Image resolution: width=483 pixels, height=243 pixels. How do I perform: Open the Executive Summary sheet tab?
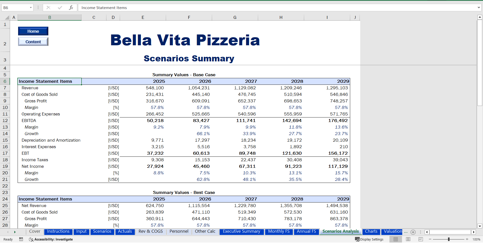(x=242, y=231)
